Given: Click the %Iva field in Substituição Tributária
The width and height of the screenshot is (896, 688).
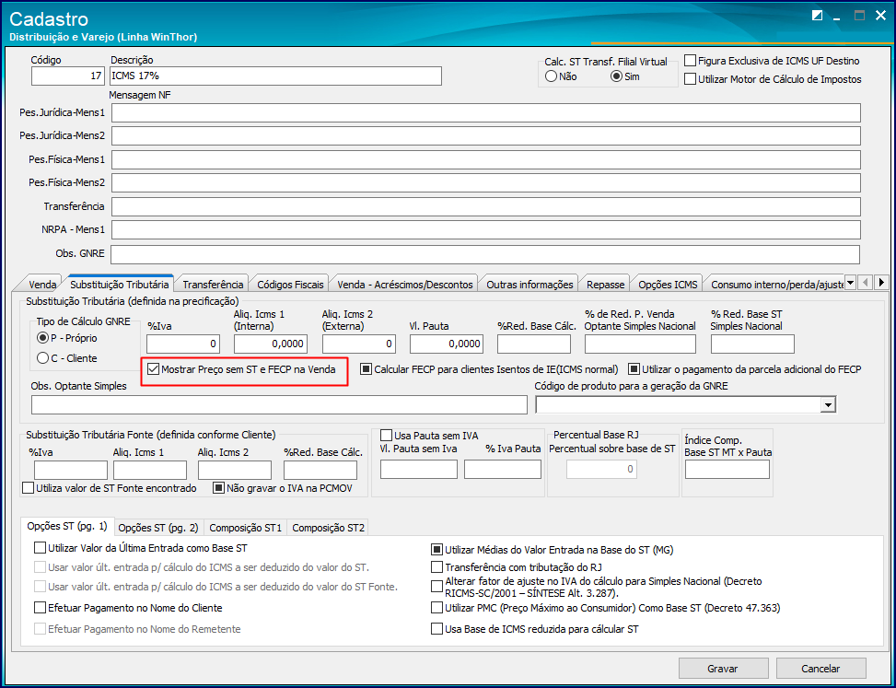Looking at the screenshot, I should pos(183,344).
